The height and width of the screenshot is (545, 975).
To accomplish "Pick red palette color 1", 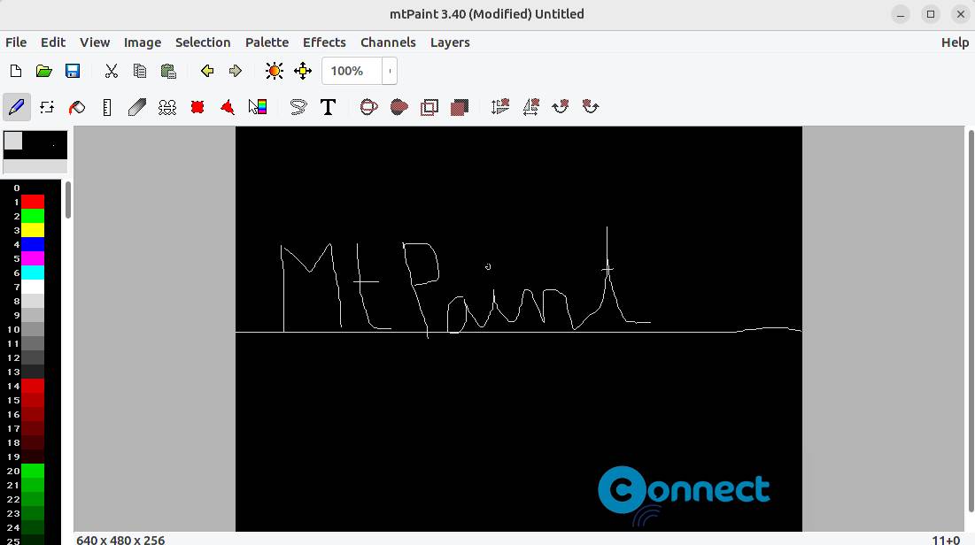I will [x=33, y=202].
